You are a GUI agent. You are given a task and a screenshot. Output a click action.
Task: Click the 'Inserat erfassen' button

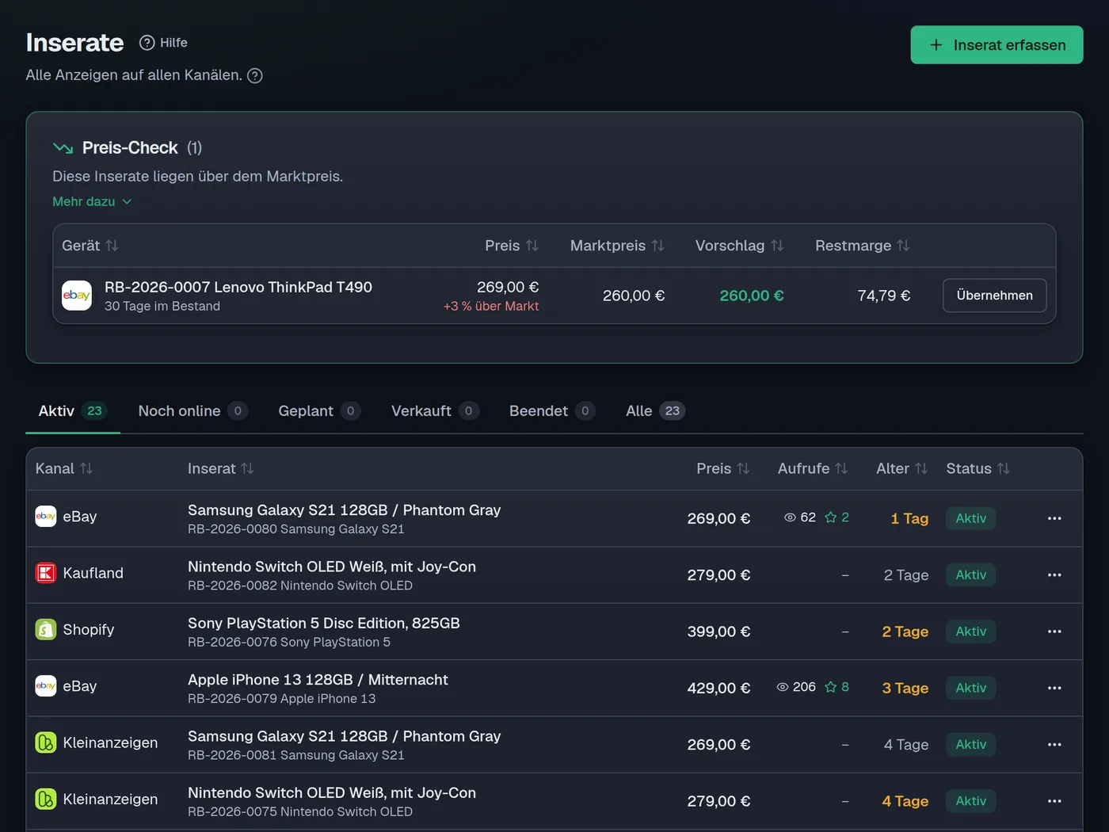coord(997,45)
